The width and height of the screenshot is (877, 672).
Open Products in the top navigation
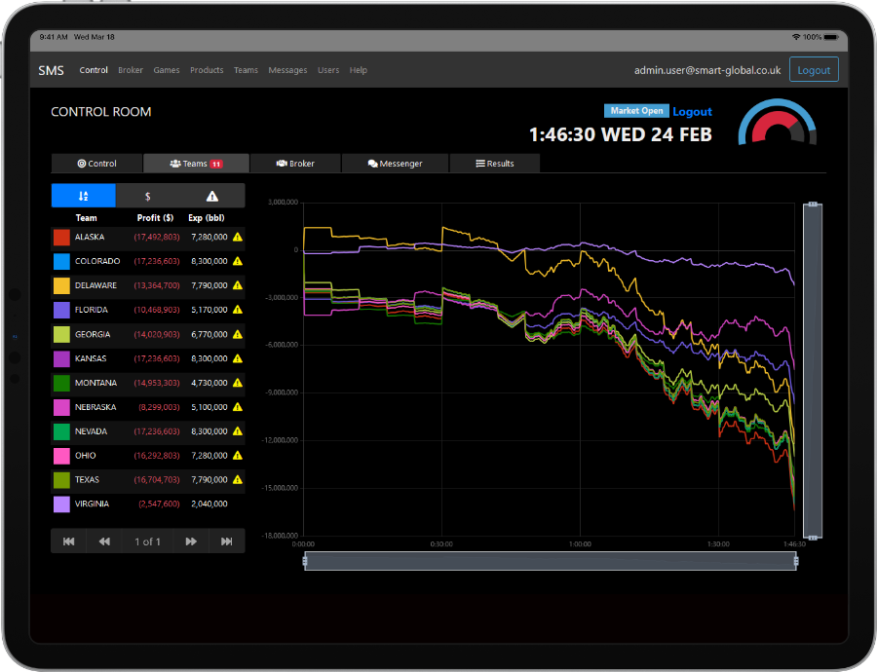click(x=207, y=70)
